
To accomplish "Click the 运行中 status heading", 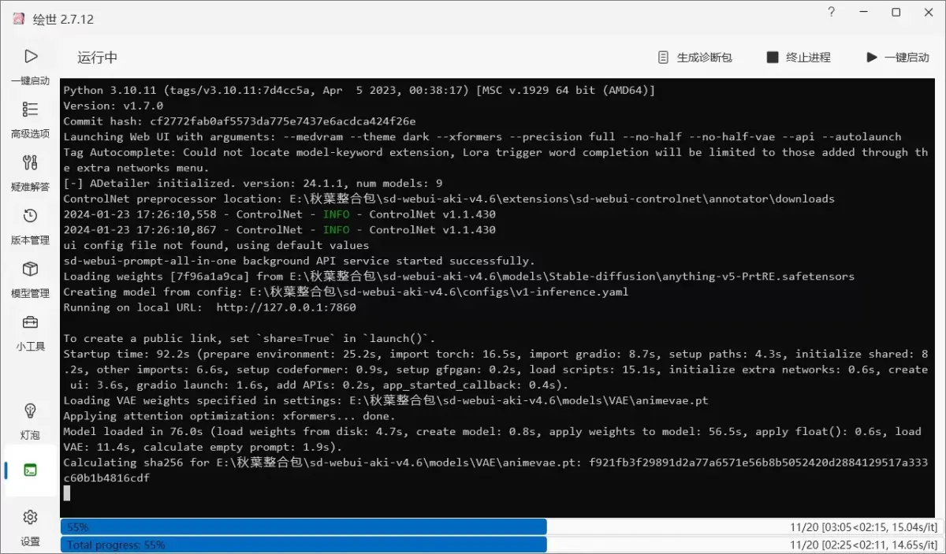I will coord(97,58).
